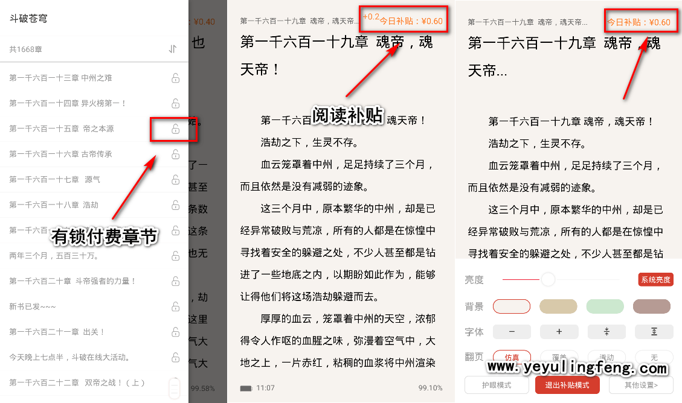The image size is (682, 403).
Task: Tap lock icon for 第一千六百一十三章 中州之难
Action: coord(175,78)
